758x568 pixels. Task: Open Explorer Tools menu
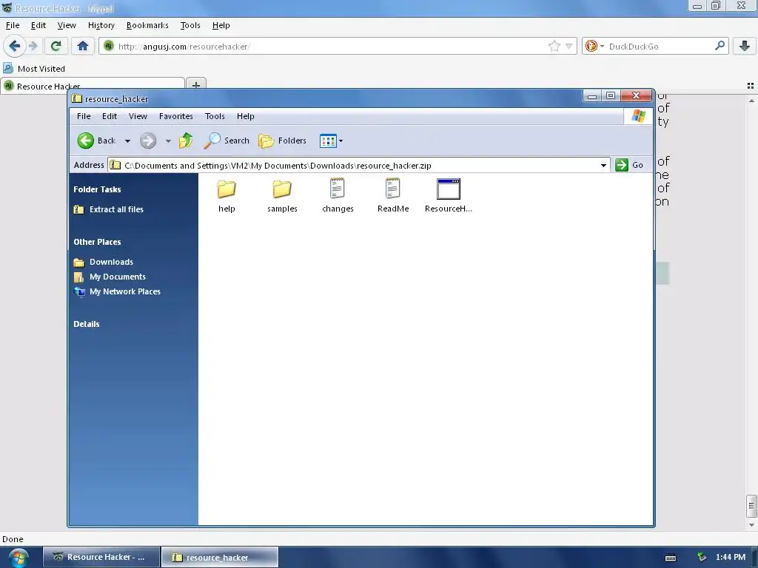[x=215, y=116]
